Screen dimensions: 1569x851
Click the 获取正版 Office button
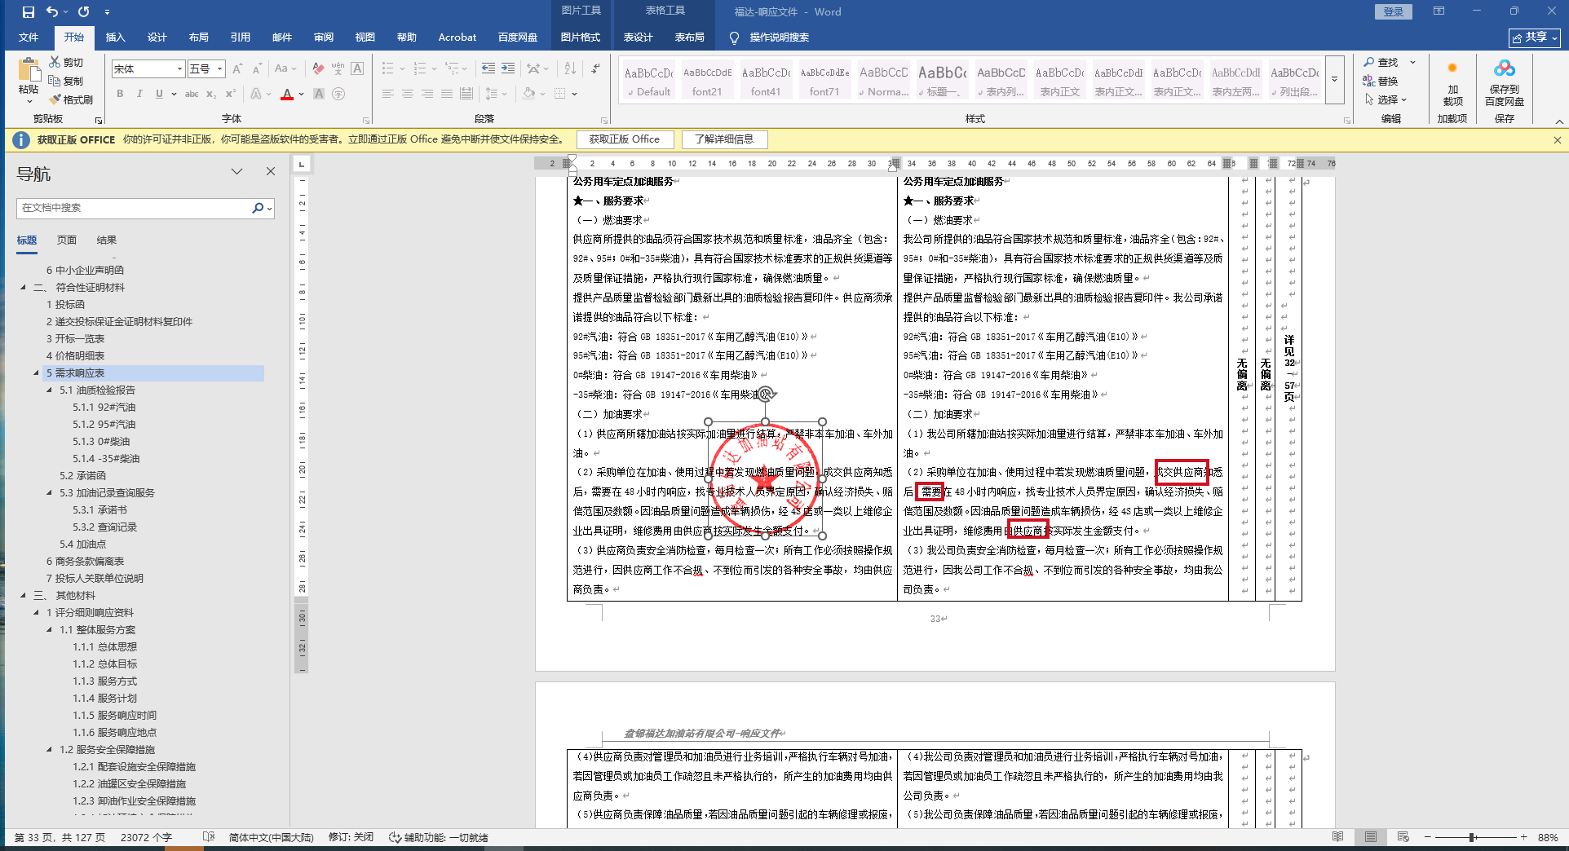[625, 139]
